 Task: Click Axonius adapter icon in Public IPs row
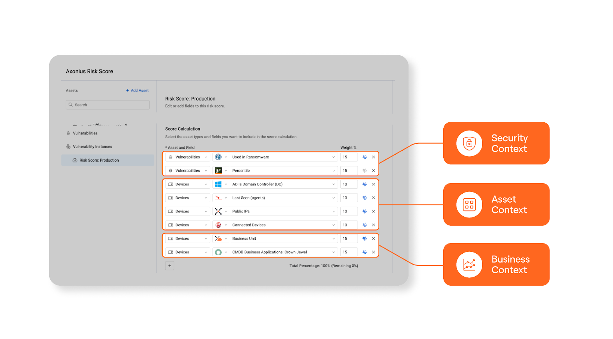[218, 211]
